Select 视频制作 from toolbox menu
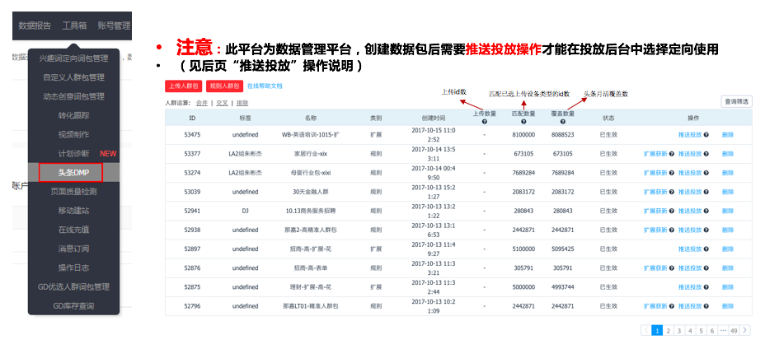 pos(73,134)
